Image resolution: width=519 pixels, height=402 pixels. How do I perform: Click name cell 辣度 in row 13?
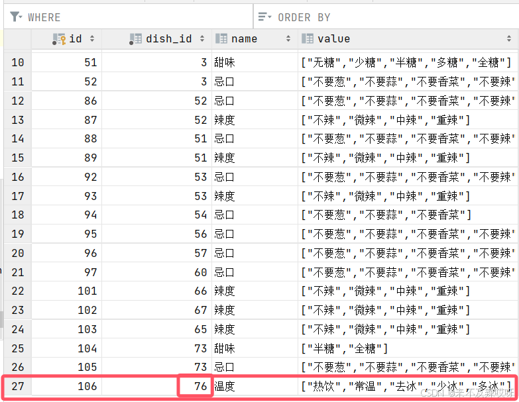(255, 120)
